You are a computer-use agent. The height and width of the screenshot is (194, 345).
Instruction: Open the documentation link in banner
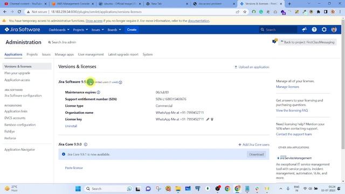coord(198,20)
